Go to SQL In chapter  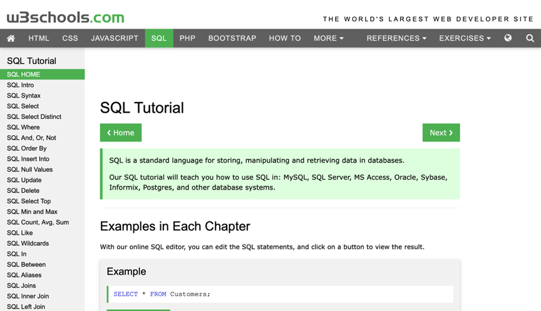click(16, 254)
